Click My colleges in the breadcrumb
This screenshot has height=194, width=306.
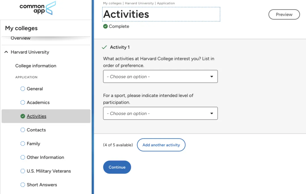(112, 3)
